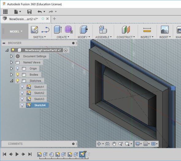This screenshot has height=161, width=181.
Task: Open the CONSTRUCT menu
Action: (126, 37)
